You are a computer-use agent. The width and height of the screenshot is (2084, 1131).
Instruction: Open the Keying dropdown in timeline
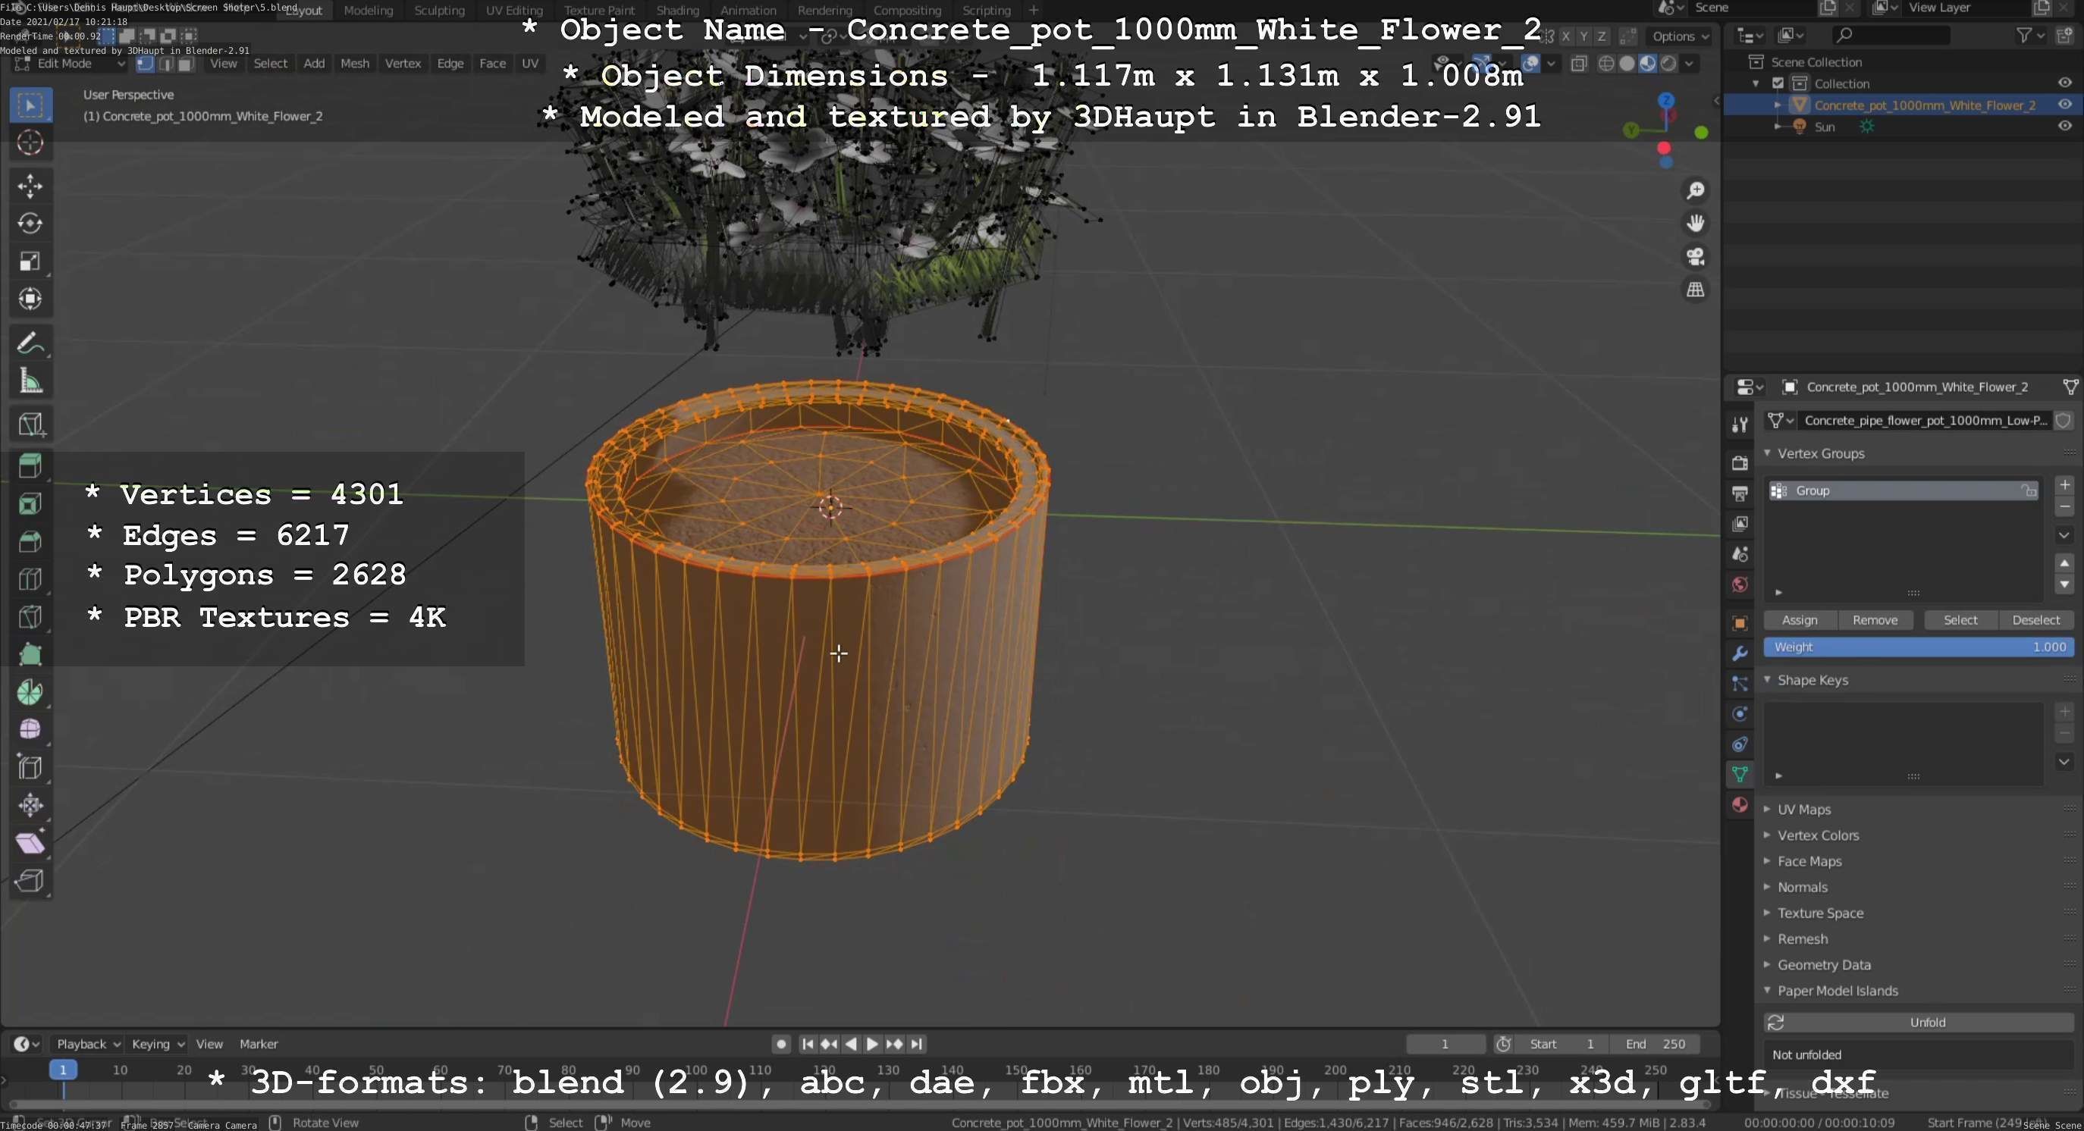click(158, 1044)
